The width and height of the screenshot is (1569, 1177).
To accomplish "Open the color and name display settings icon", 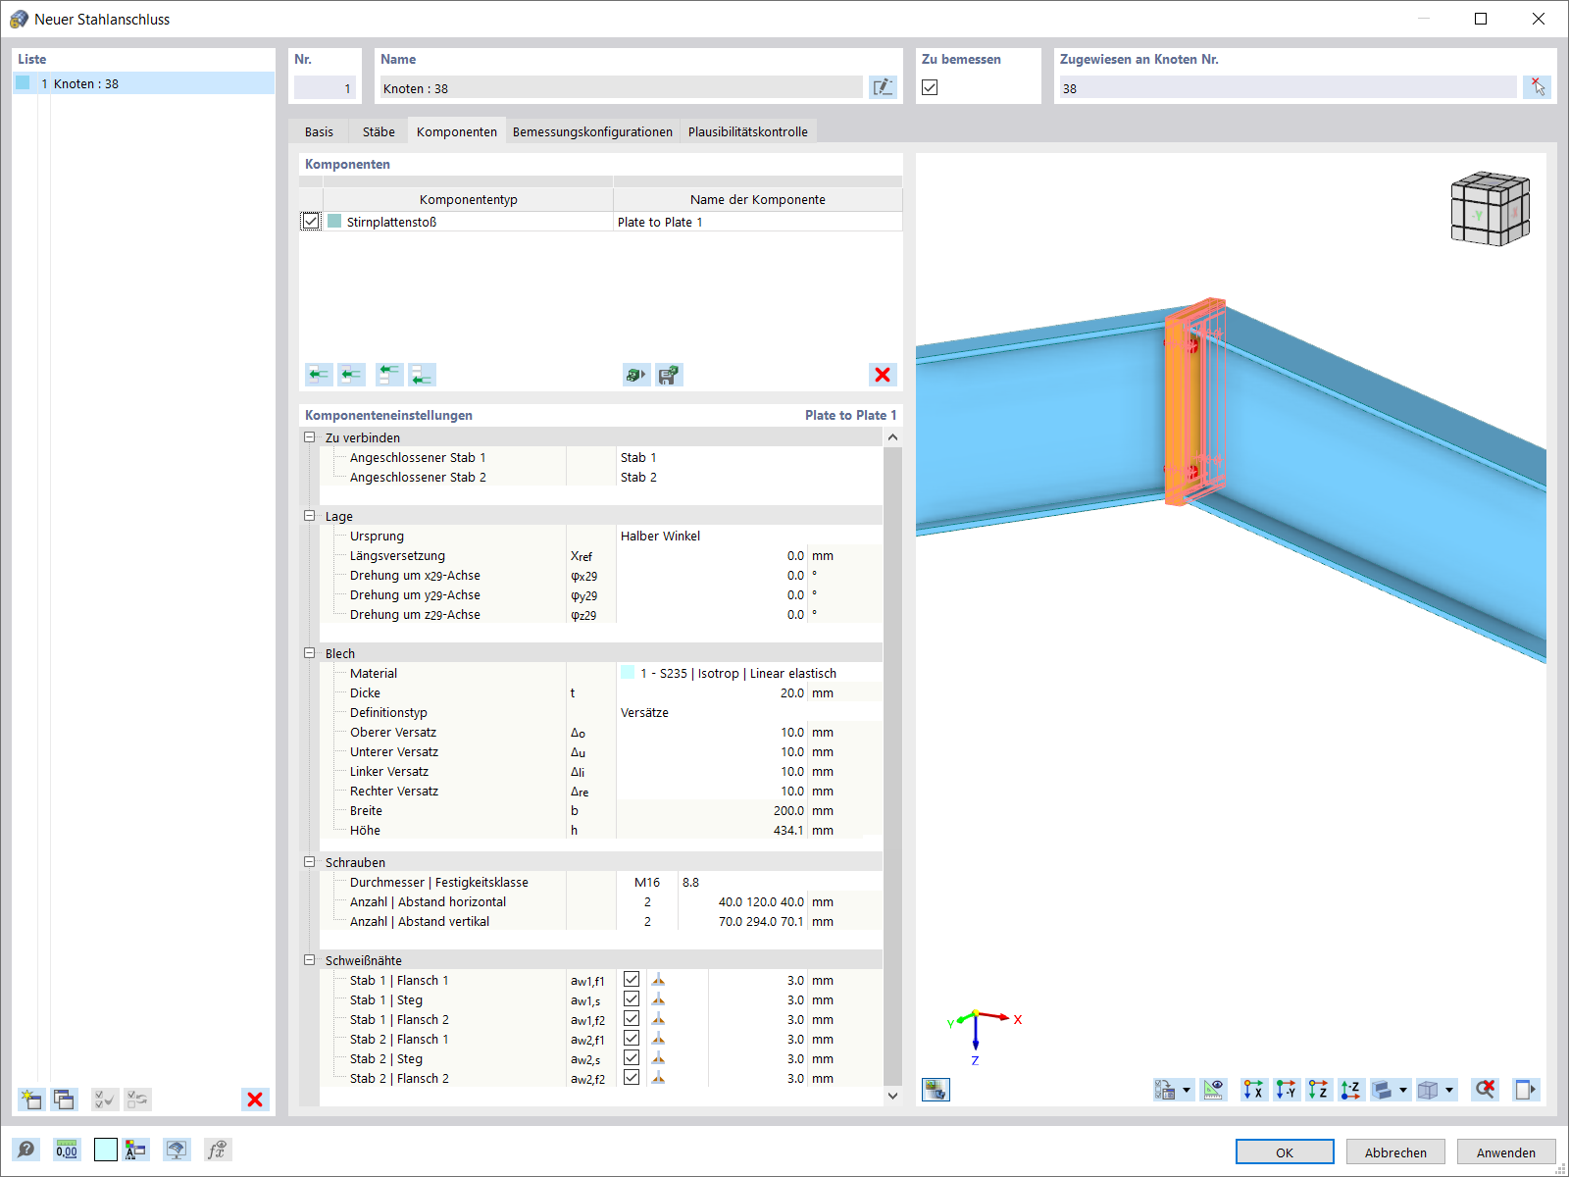I will click(x=135, y=1150).
